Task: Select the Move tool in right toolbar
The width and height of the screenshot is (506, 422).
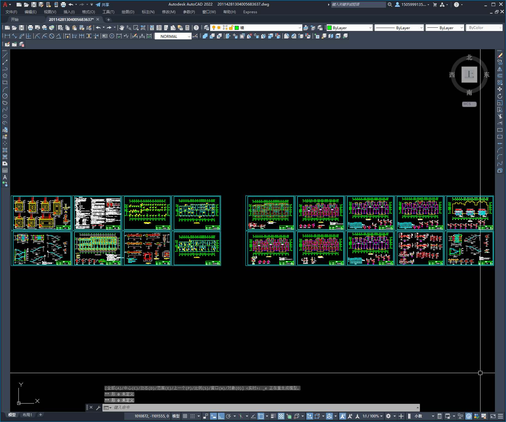Action: [x=500, y=89]
